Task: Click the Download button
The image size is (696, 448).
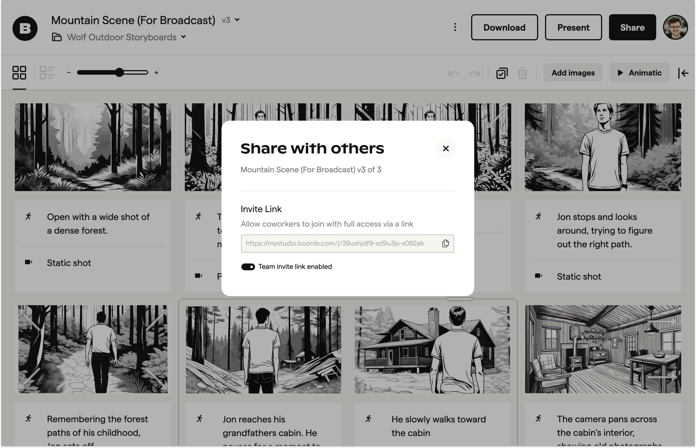Action: tap(504, 27)
